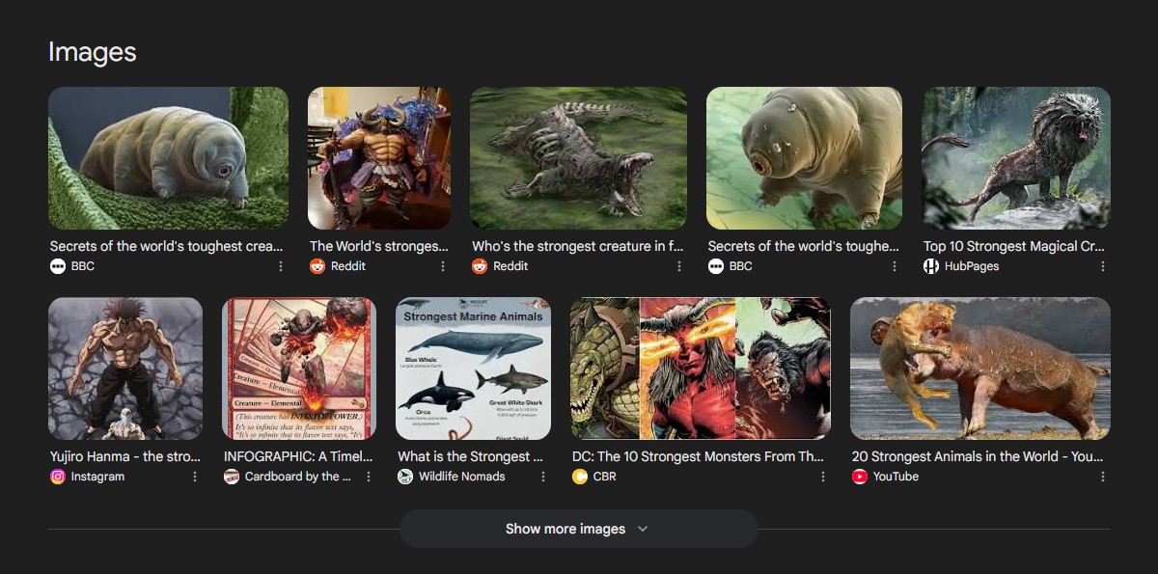
Task: Click the Show more images button
Action: click(579, 529)
